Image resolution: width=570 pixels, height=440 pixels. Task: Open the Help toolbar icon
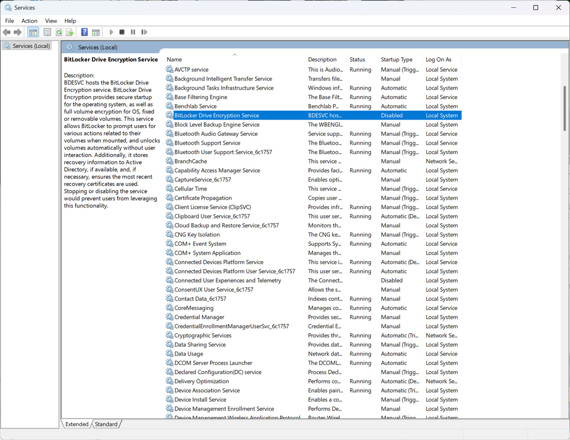(x=84, y=32)
